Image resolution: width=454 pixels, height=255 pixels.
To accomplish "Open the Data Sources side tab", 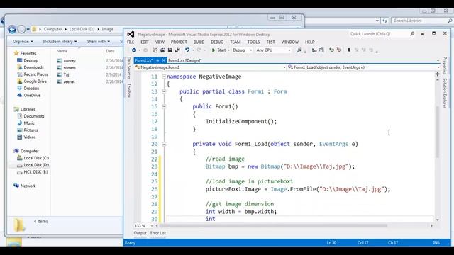I will 129,68.
